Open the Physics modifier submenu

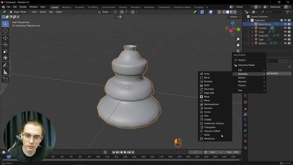249,86
